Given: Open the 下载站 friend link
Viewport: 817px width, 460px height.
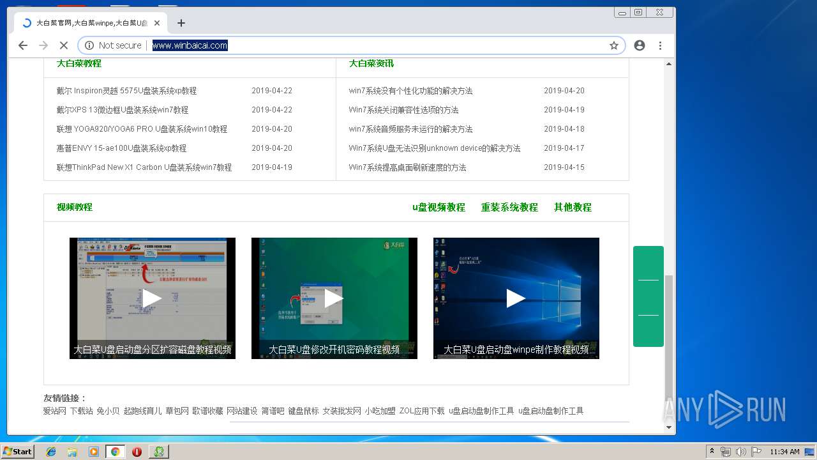Looking at the screenshot, I should (x=81, y=411).
